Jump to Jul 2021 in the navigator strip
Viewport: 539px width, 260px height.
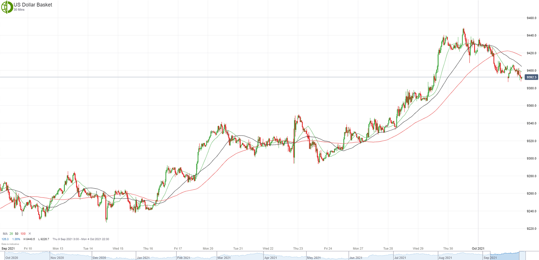point(400,258)
